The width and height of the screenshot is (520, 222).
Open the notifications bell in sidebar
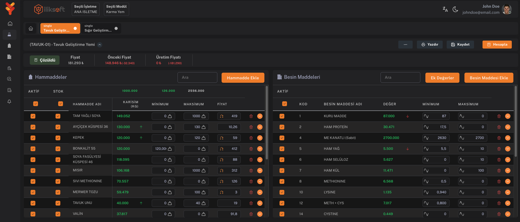click(9, 102)
